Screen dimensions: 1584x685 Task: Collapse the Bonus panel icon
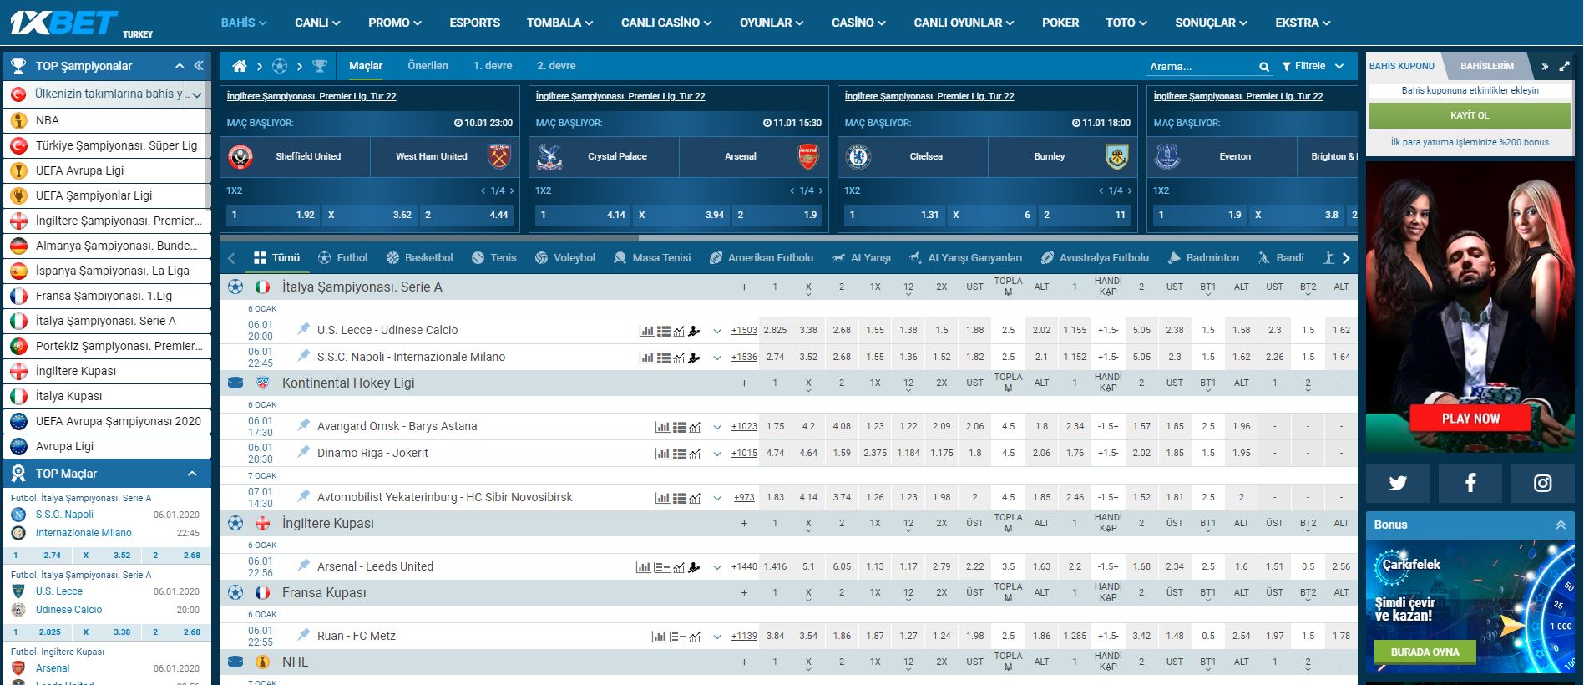click(x=1561, y=525)
